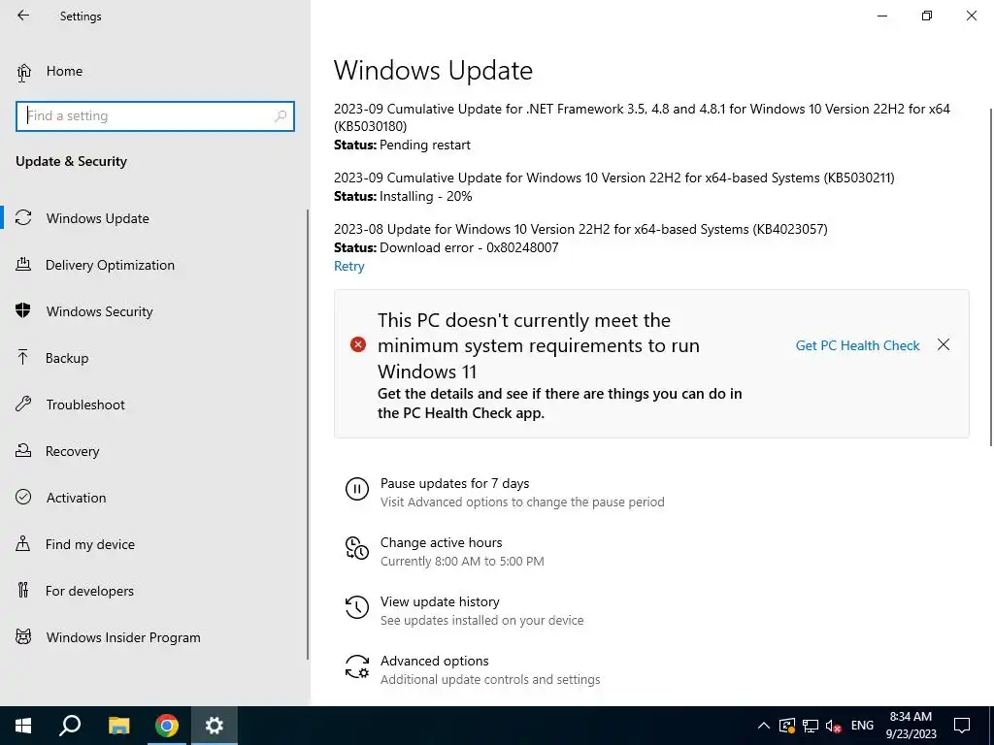Screen dimensions: 994x745
Task: Open Change active hours
Action: click(x=442, y=542)
